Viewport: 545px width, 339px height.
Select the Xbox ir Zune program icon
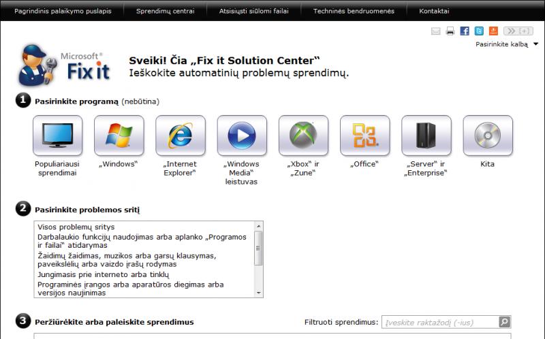pos(303,135)
